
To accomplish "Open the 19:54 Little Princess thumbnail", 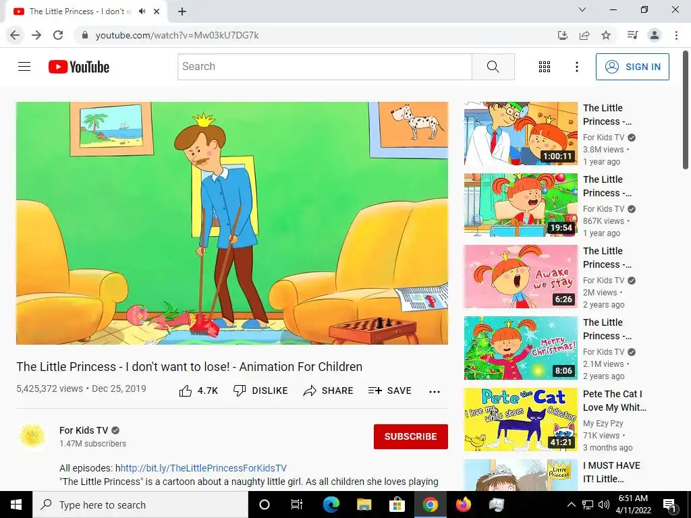I will click(x=520, y=205).
